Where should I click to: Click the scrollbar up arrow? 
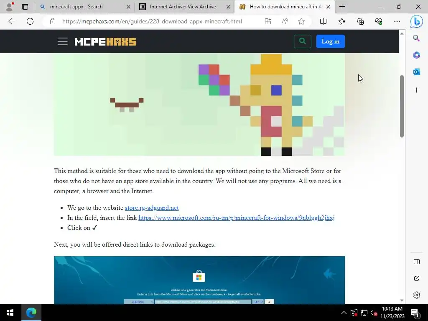pyautogui.click(x=402, y=33)
